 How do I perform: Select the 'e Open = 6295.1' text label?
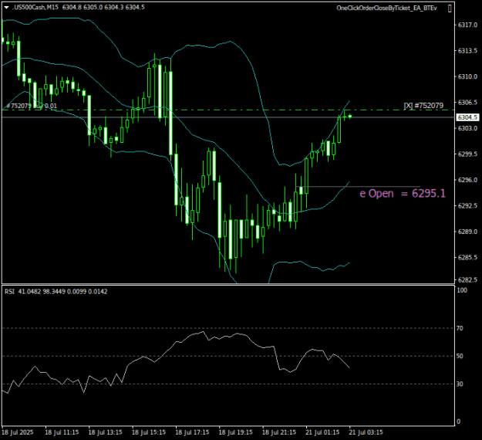(x=402, y=193)
